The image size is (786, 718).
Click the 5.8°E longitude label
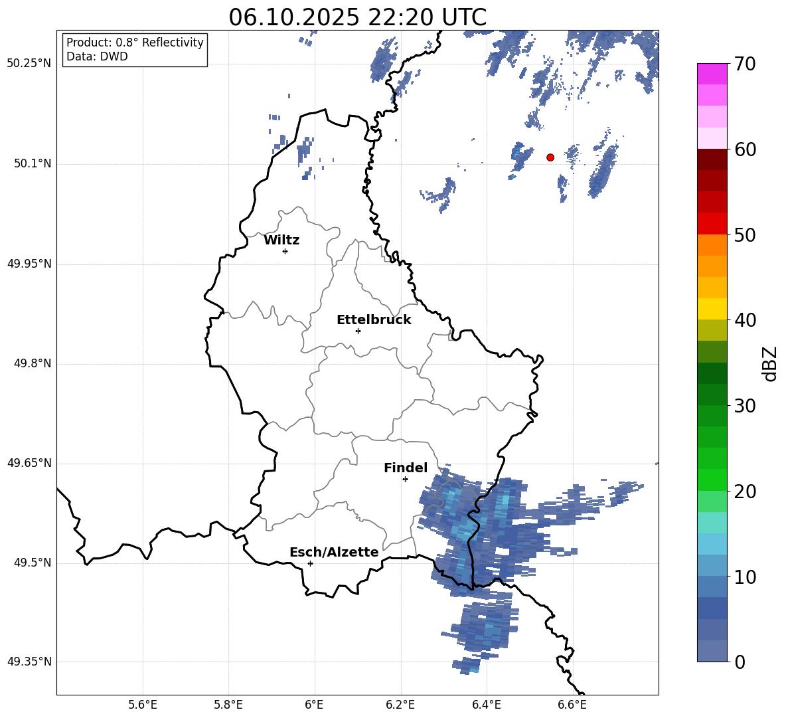pyautogui.click(x=228, y=705)
